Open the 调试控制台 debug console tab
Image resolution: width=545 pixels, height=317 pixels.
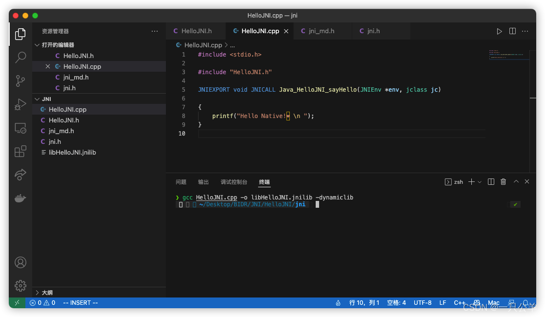234,182
